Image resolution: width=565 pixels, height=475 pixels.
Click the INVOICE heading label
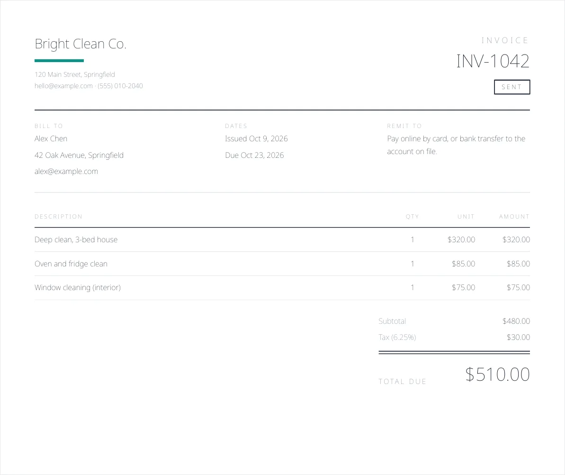(x=505, y=40)
